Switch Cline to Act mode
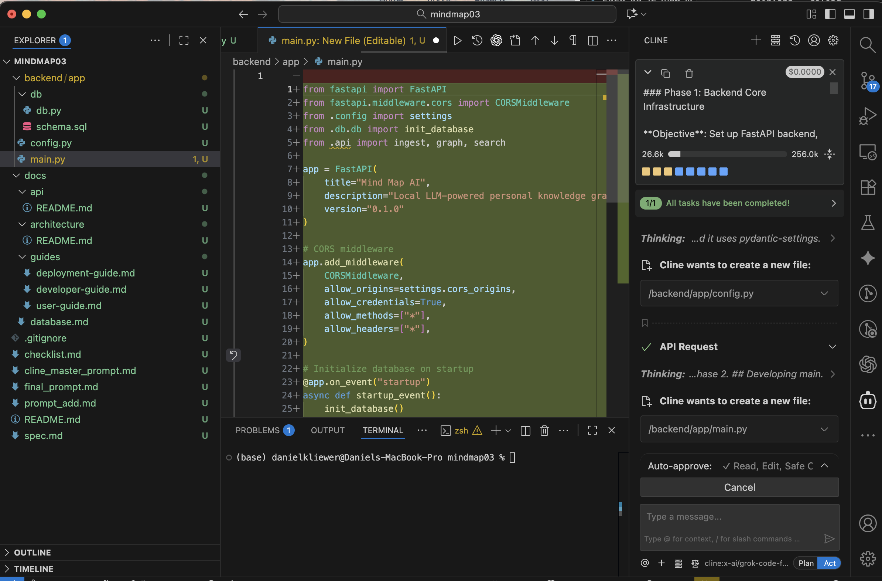This screenshot has width=882, height=581. 830,563
